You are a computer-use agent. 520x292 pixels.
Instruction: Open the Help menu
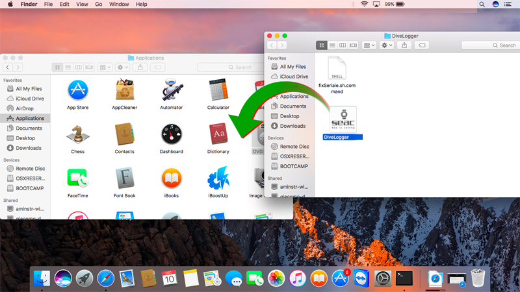pos(141,5)
